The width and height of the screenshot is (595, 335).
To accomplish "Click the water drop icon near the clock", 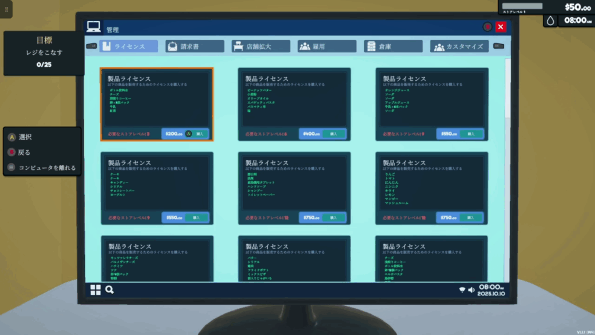I will [550, 20].
